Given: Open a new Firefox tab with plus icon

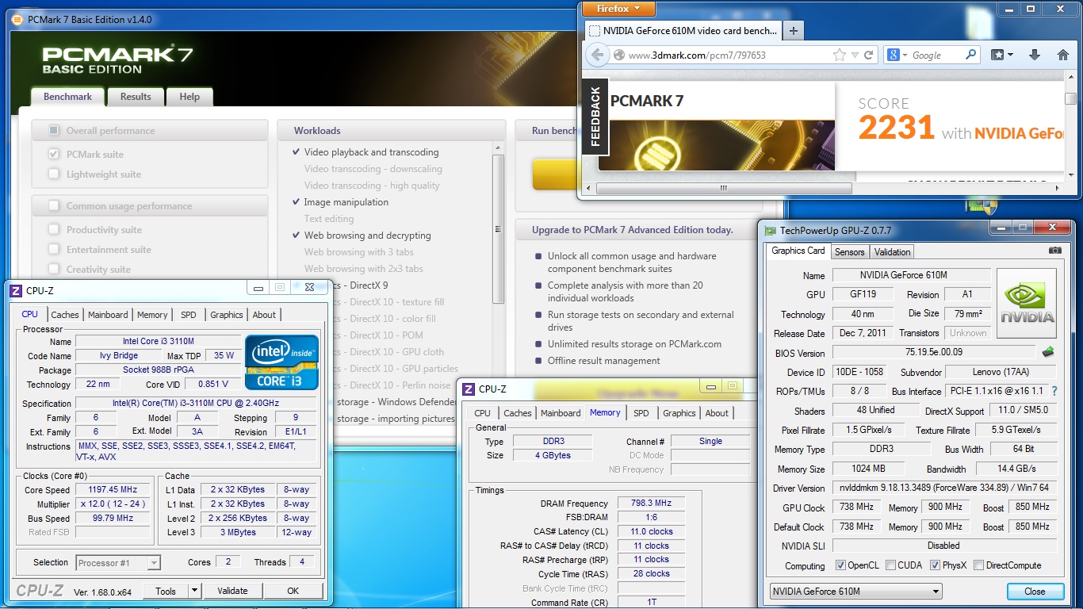Looking at the screenshot, I should tap(794, 31).
